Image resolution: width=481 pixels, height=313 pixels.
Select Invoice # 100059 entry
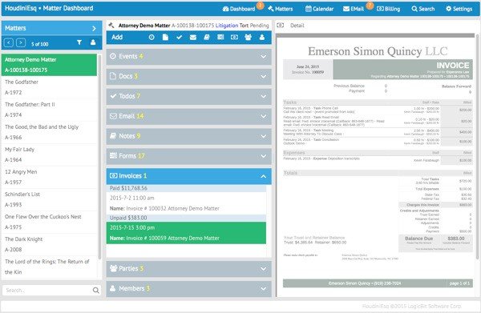[x=186, y=233]
